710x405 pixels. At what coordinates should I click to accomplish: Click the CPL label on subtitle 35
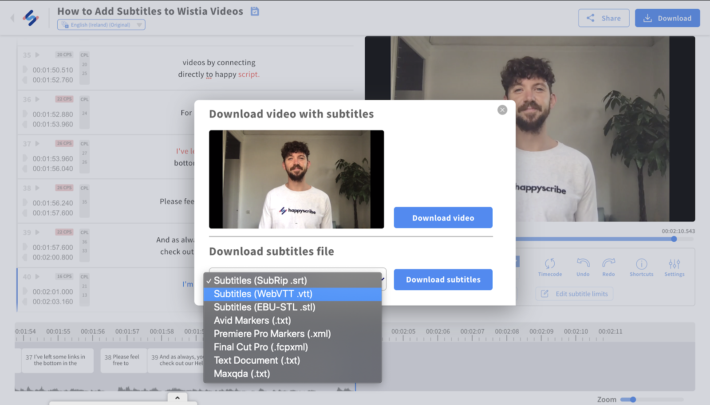pos(85,55)
